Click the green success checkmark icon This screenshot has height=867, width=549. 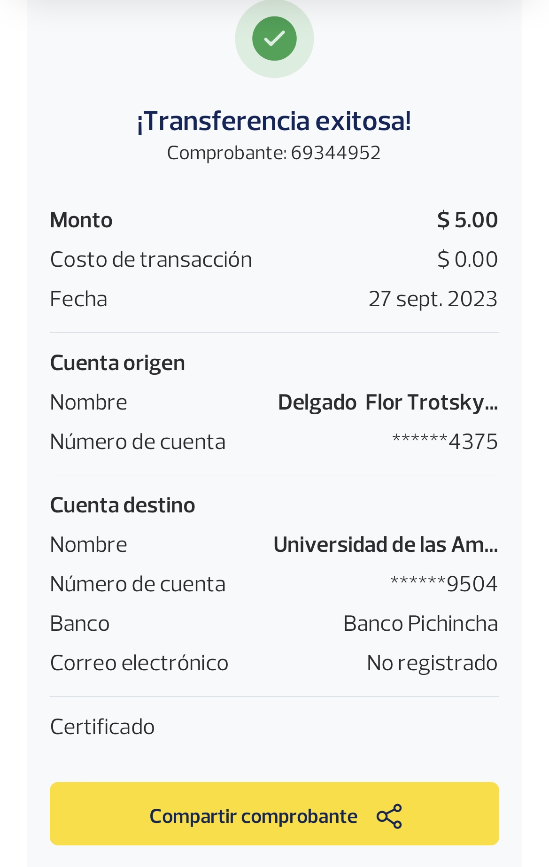[274, 39]
